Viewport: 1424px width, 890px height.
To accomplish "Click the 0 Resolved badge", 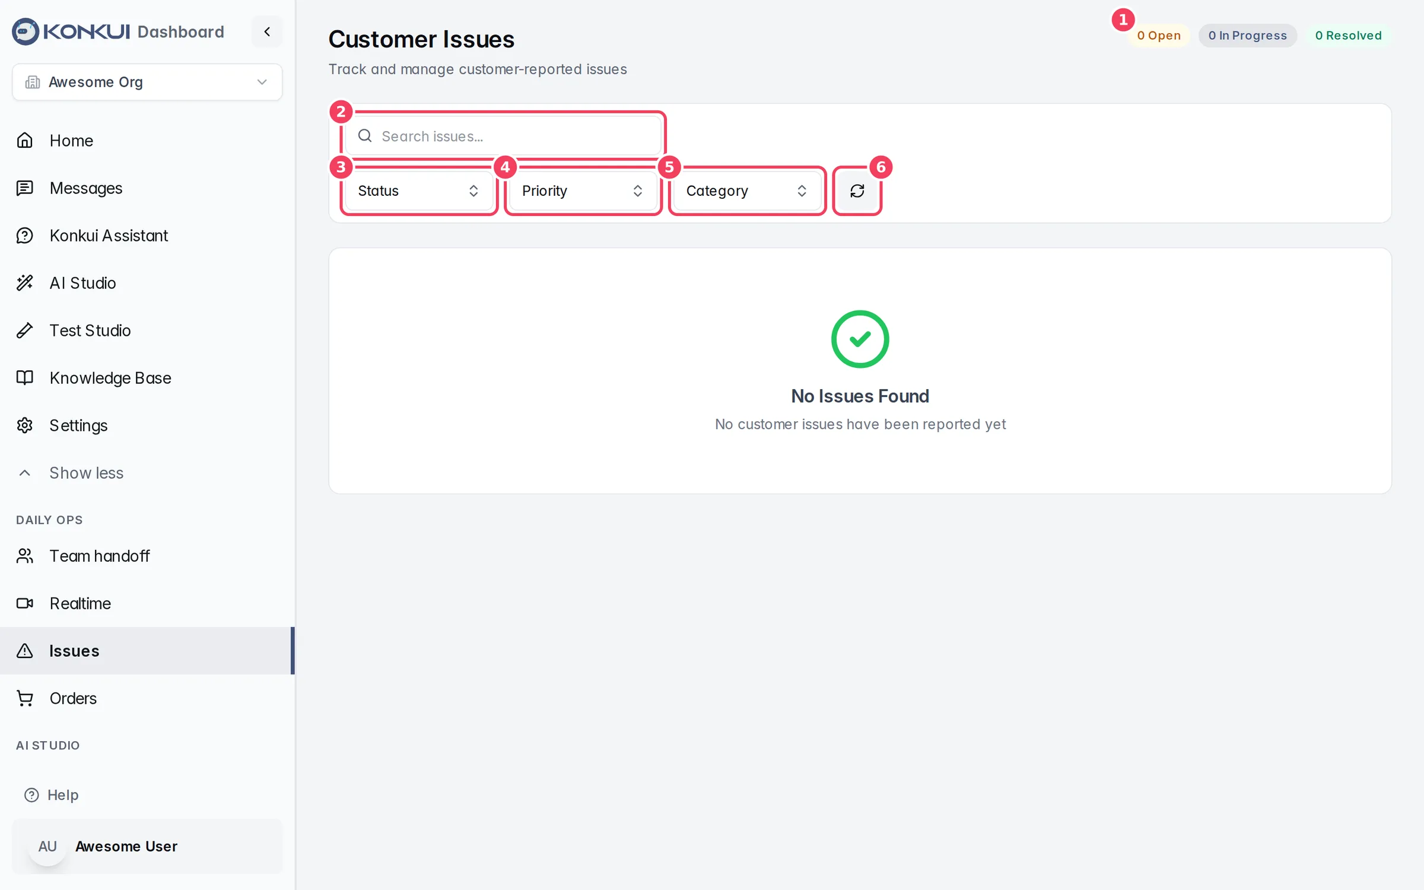I will coord(1348,36).
